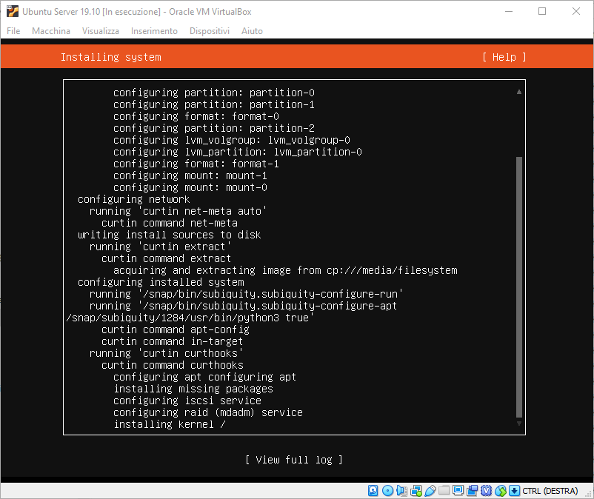Open the Macchina menu
Image resolution: width=594 pixels, height=499 pixels.
coord(51,31)
